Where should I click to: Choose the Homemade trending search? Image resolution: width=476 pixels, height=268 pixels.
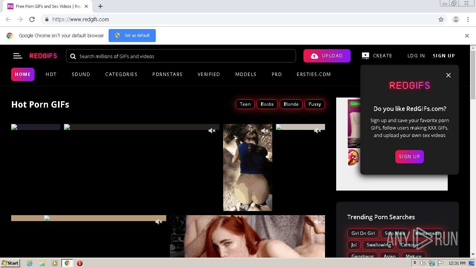point(428,233)
